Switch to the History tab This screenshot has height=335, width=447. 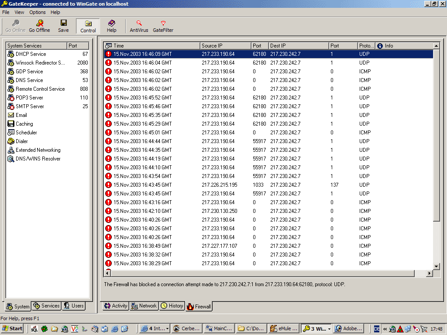pyautogui.click(x=172, y=306)
